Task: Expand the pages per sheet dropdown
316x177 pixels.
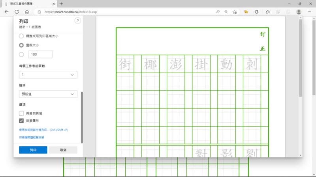Action: [x=48, y=74]
